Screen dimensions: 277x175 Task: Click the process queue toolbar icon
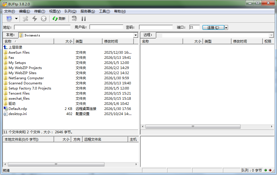(x=74, y=19)
